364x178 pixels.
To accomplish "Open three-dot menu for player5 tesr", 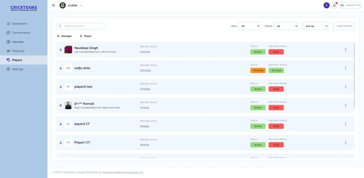I will click(346, 87).
